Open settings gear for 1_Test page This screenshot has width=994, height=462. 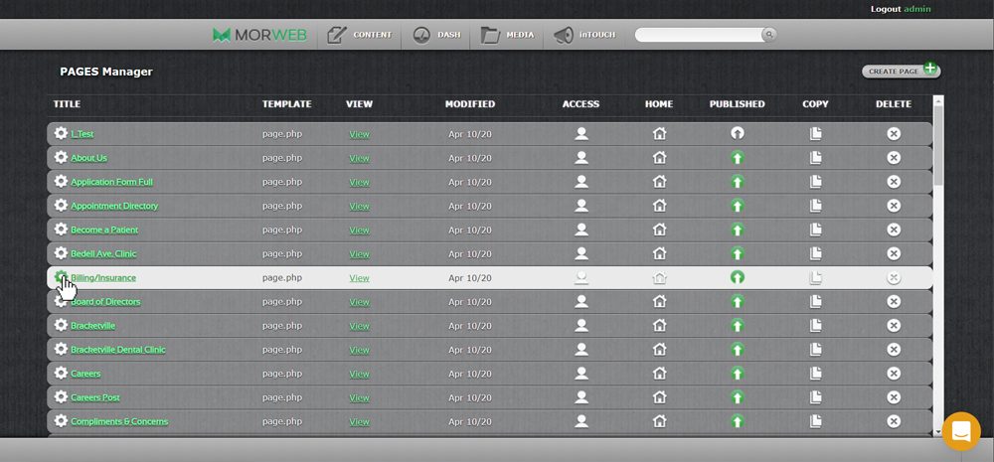61,134
